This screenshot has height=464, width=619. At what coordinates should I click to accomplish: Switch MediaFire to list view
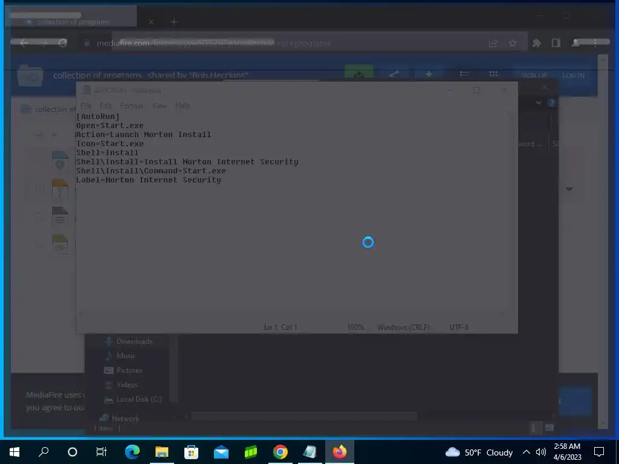pos(464,74)
